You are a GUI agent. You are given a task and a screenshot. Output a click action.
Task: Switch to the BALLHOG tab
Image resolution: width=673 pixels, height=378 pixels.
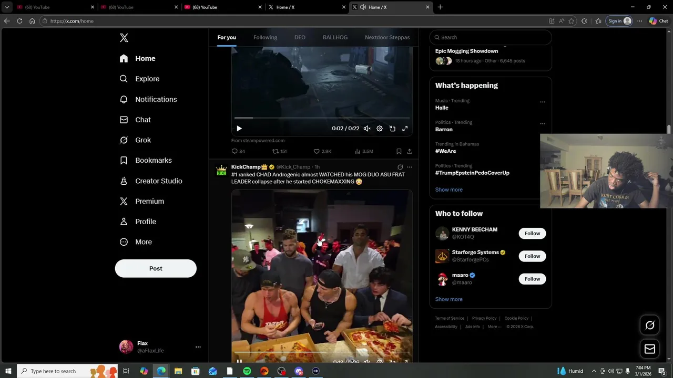335,37
